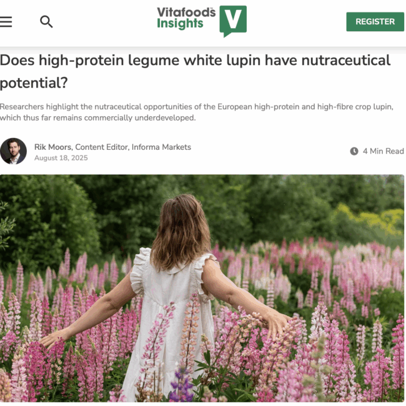This screenshot has width=406, height=406.
Task: Select the white lupin article headline
Action: 196,71
